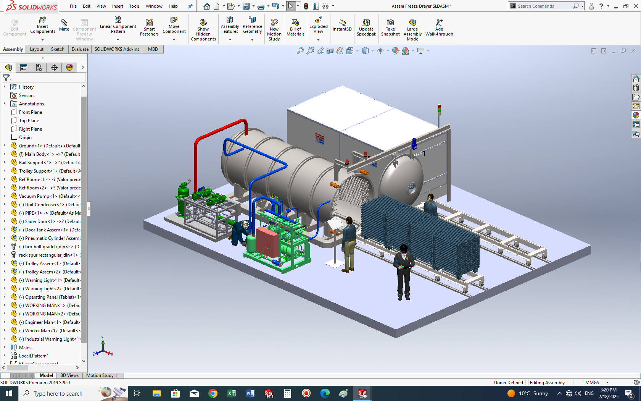Select Origin in feature tree
This screenshot has width=641, height=401.
tap(25, 137)
